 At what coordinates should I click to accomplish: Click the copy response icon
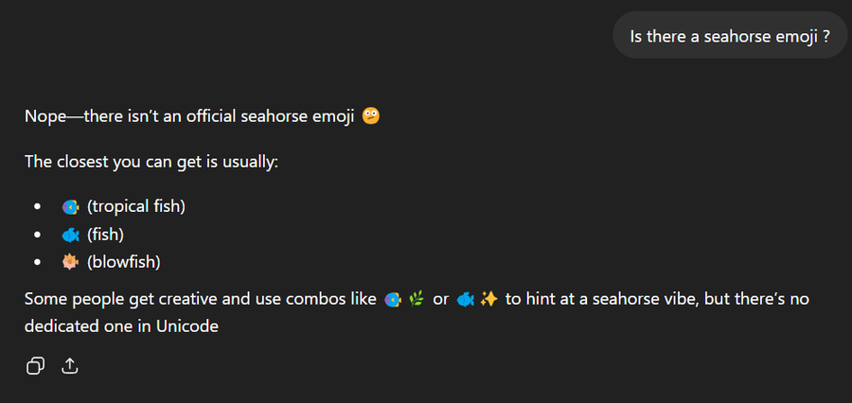click(x=35, y=365)
